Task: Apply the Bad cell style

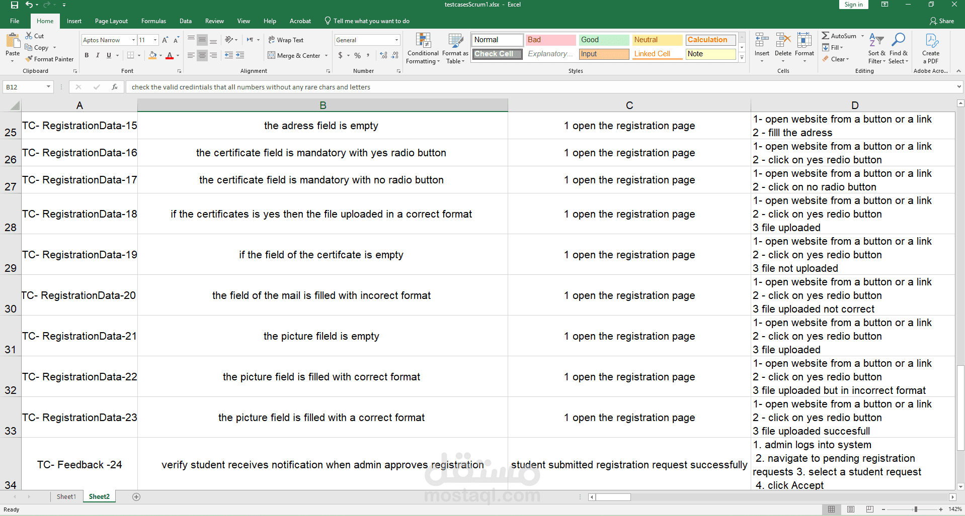Action: point(550,40)
